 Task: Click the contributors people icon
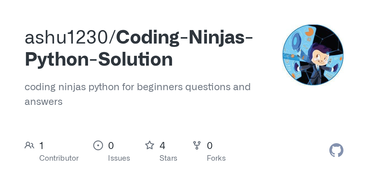click(x=29, y=145)
